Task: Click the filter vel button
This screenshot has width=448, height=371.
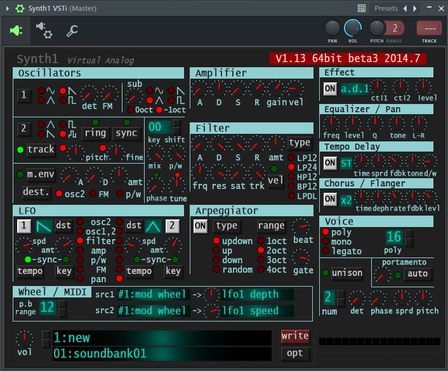Action: (275, 181)
